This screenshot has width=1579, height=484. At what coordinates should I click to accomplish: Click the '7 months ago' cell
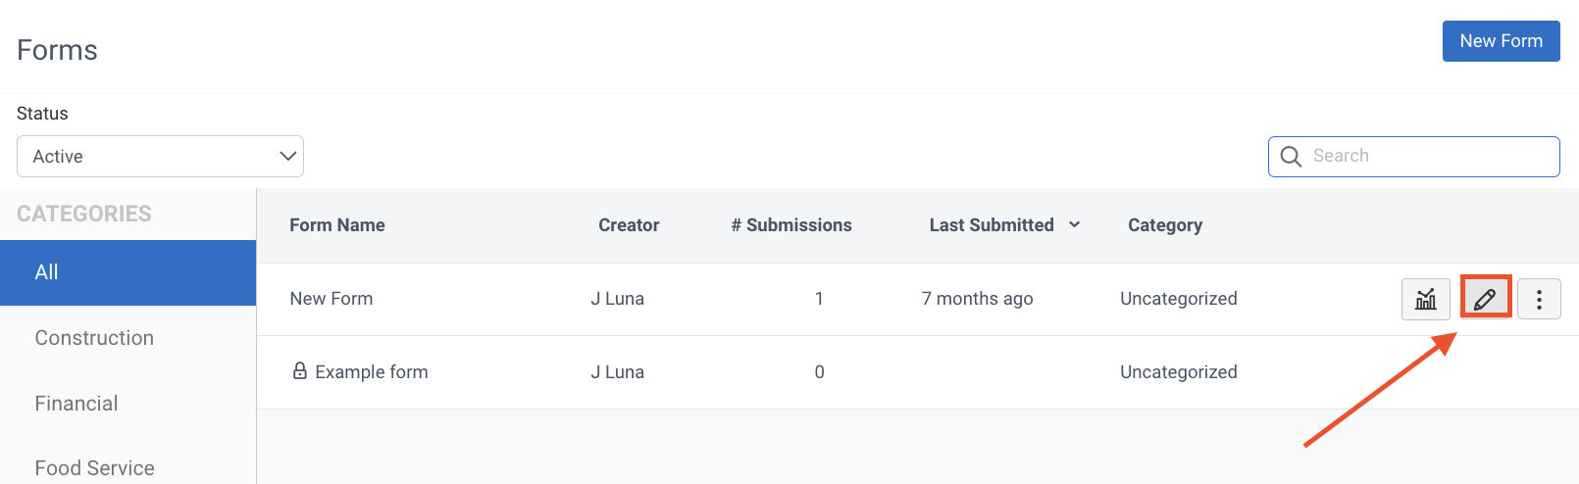pos(977,299)
